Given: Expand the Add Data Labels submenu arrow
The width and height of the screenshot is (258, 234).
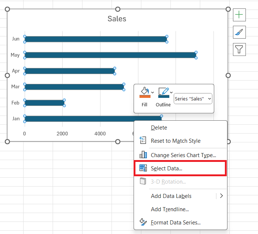Looking at the screenshot, I should coord(222,196).
